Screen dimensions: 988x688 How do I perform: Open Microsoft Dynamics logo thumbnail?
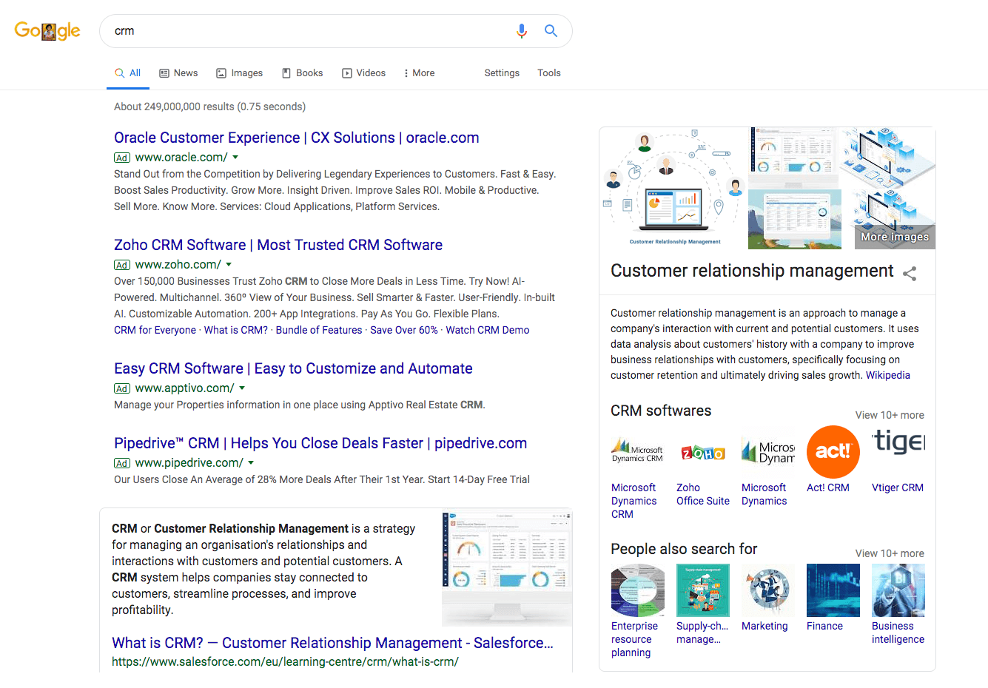pos(767,451)
